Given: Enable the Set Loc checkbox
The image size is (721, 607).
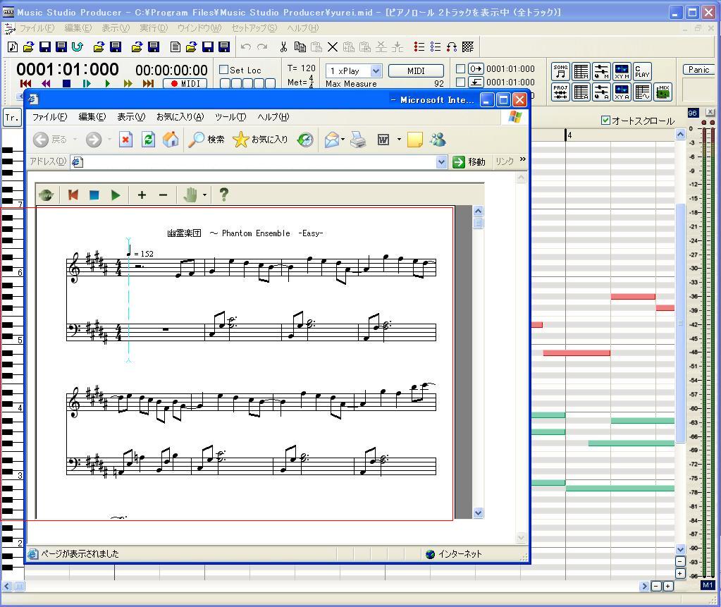Looking at the screenshot, I should (x=224, y=70).
